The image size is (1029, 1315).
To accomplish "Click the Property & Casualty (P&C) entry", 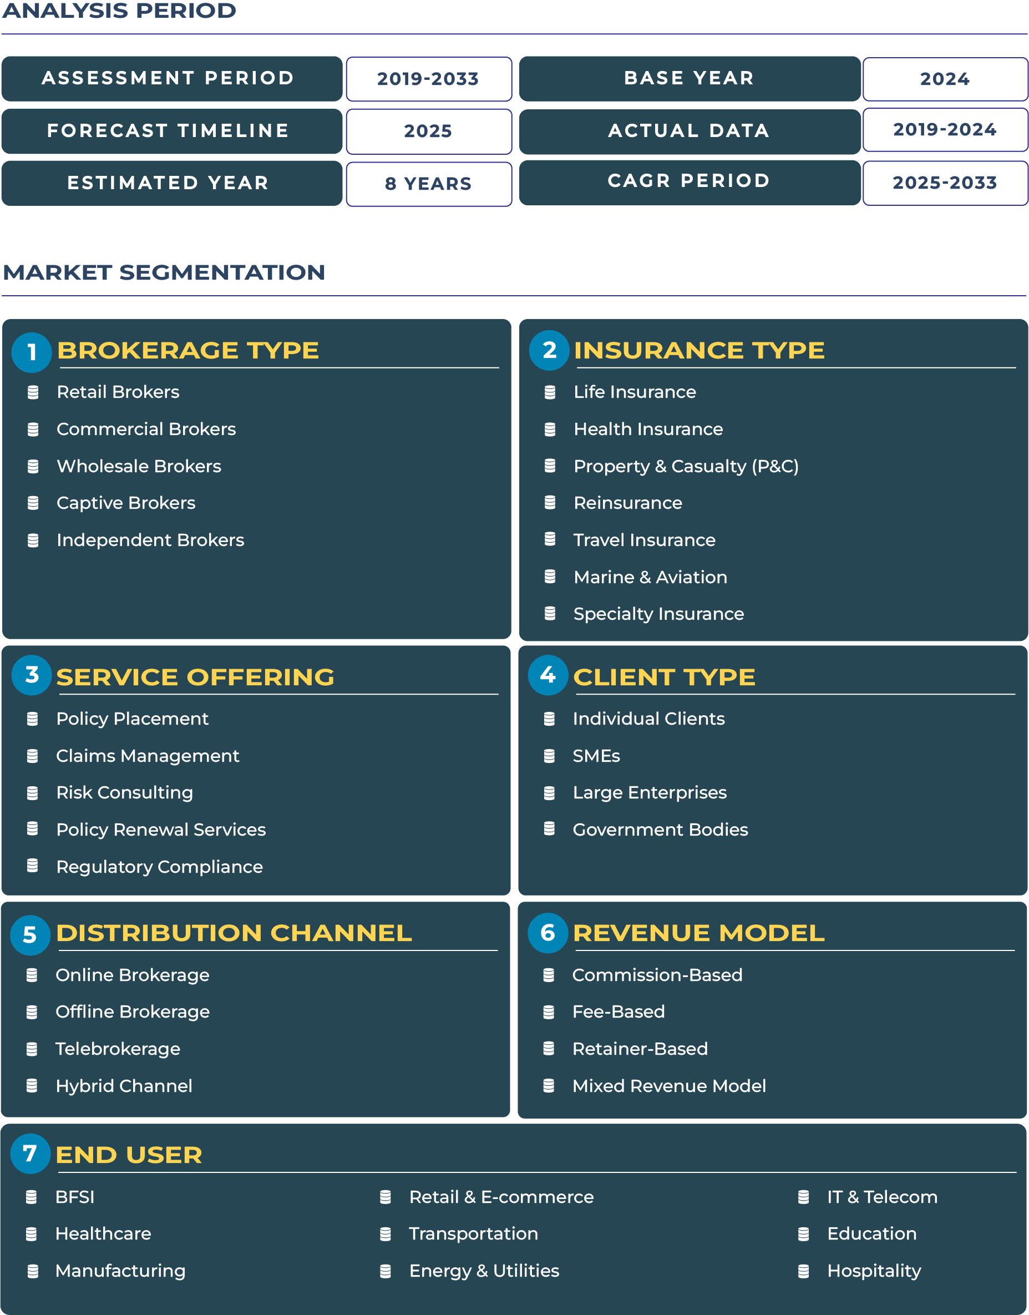I will click(686, 467).
